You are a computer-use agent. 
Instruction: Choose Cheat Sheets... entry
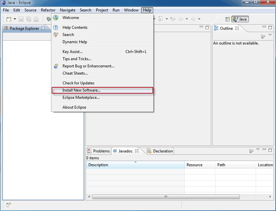(102, 73)
